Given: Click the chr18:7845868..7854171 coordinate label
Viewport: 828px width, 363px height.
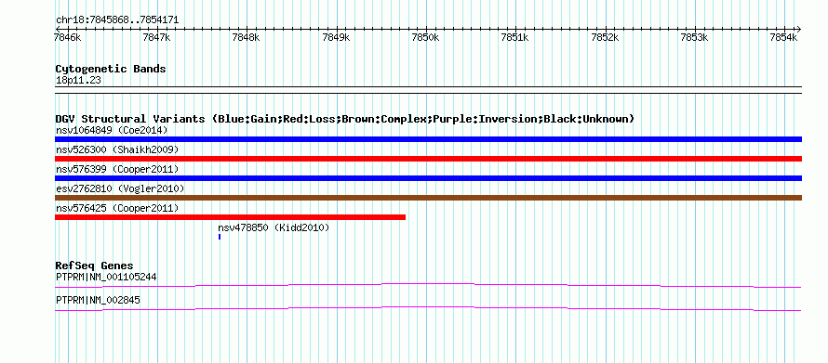Looking at the screenshot, I should (x=117, y=20).
